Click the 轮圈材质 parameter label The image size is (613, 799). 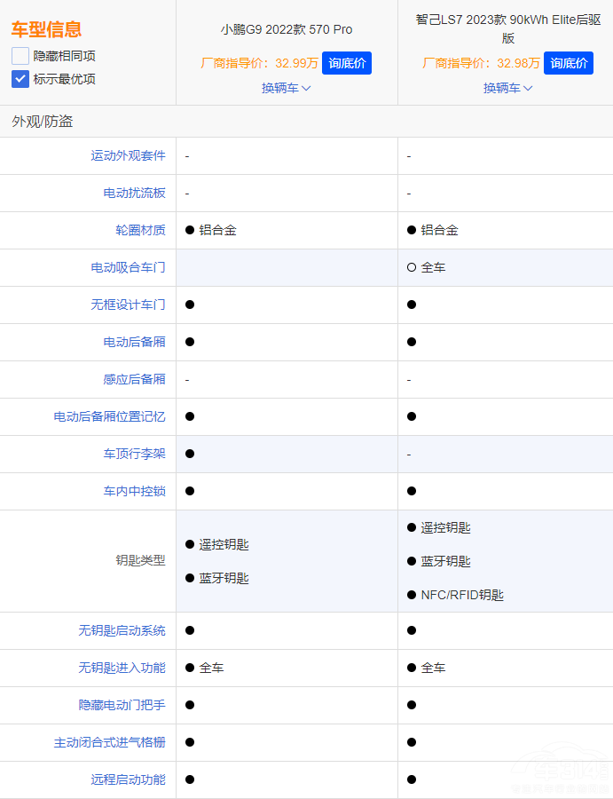(x=140, y=230)
